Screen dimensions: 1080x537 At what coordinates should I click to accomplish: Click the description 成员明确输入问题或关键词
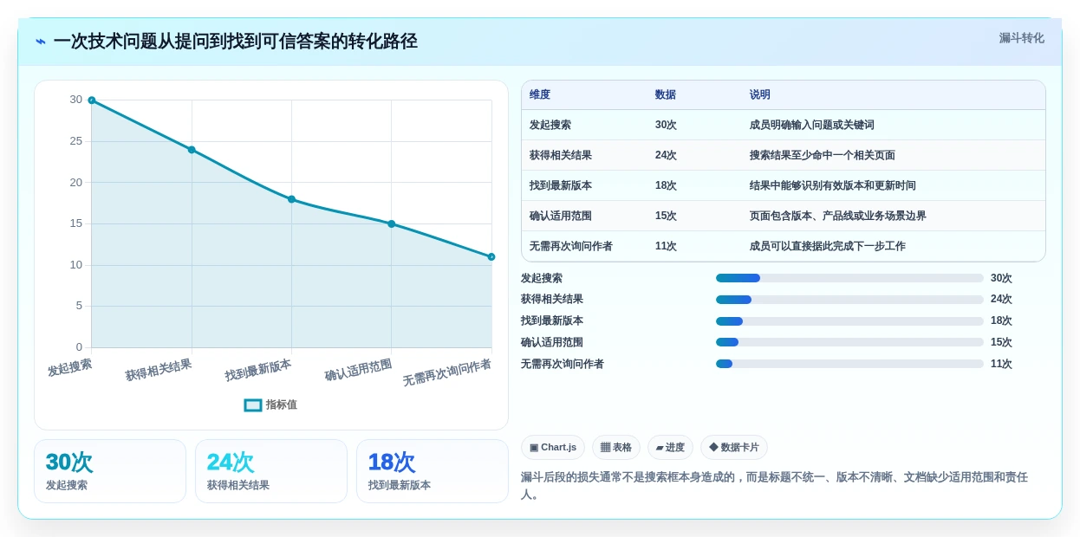coord(812,125)
